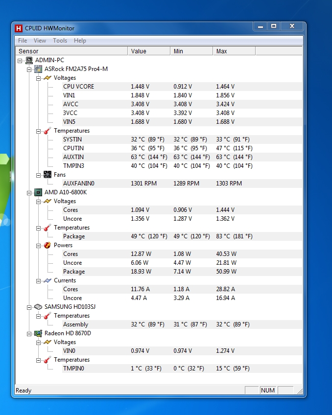Click the Ready status bar text

point(24,391)
